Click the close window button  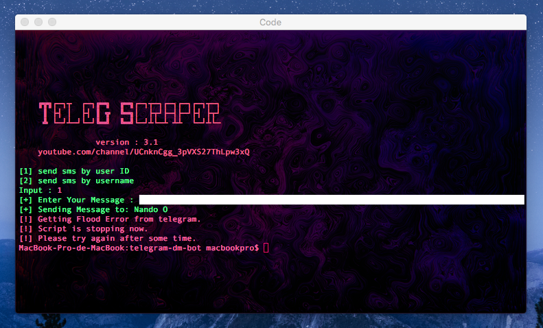[25, 22]
